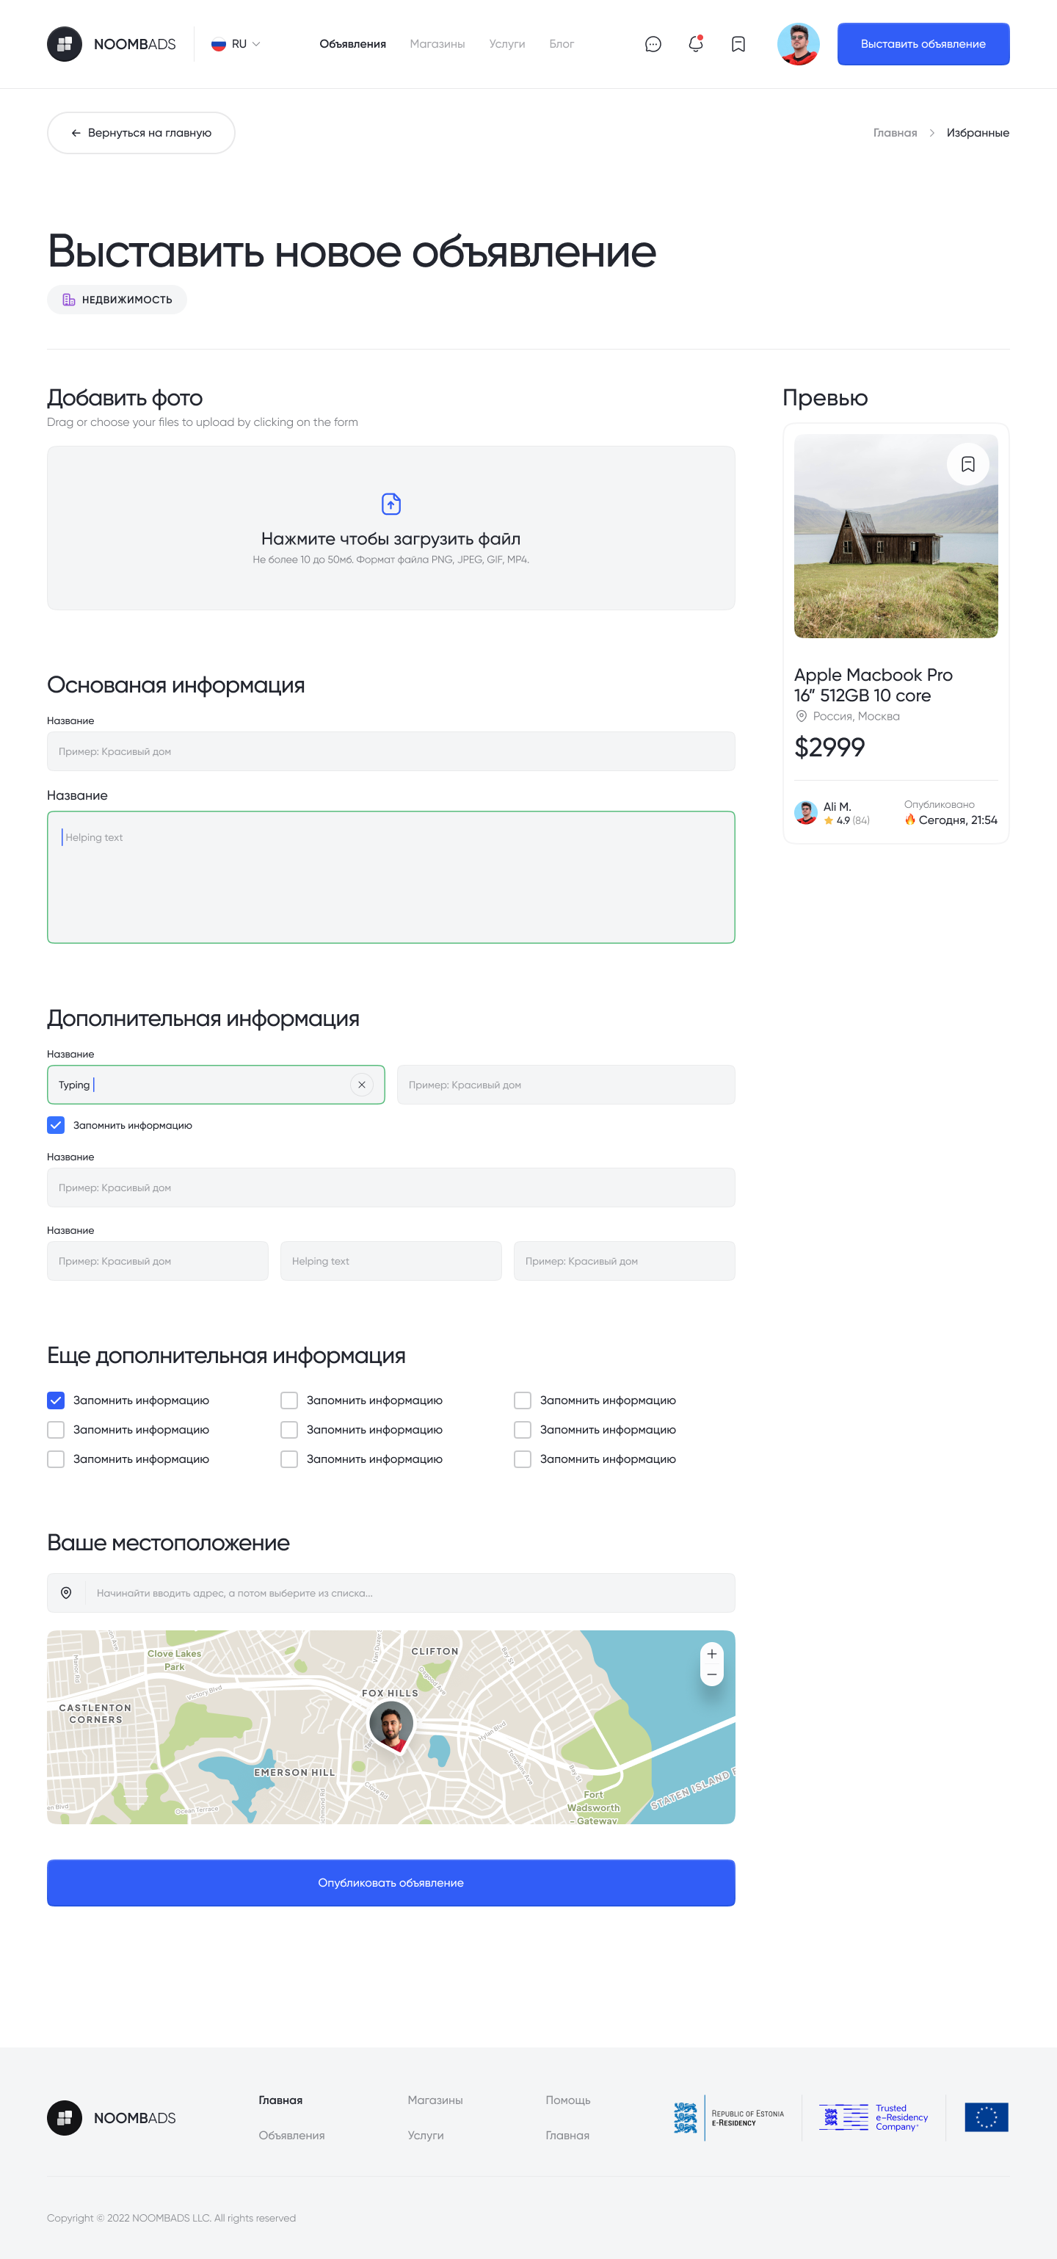Click the star rating 4.9 icon
Viewport: 1057px width, 2259px height.
pyautogui.click(x=828, y=821)
